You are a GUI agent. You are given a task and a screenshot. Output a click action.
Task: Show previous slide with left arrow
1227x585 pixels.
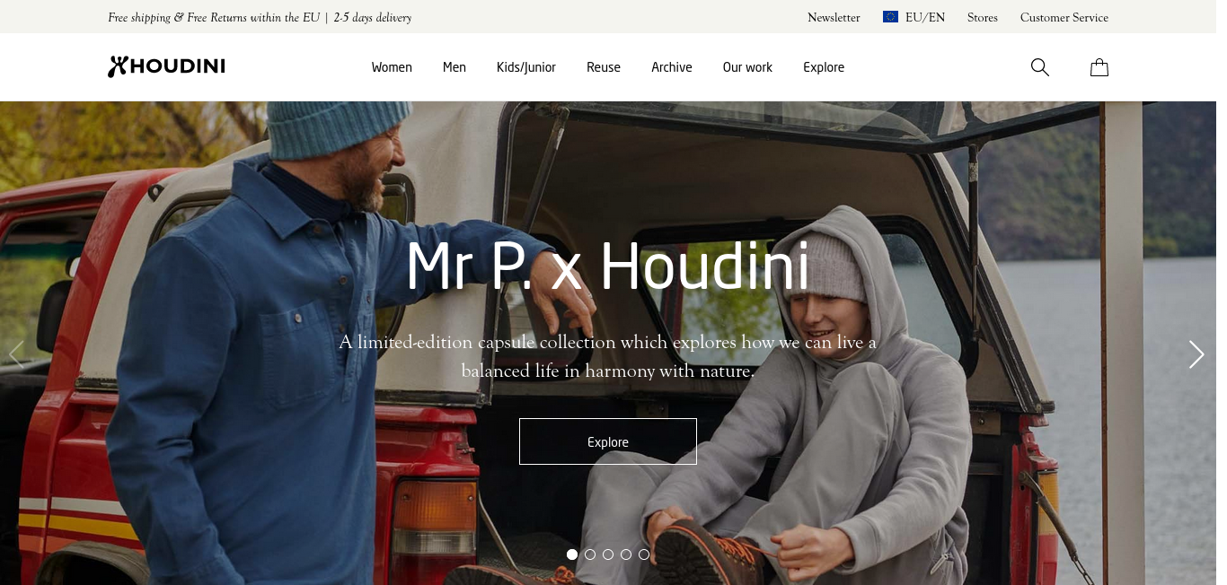tap(16, 354)
